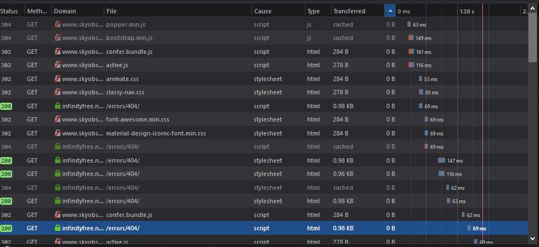This screenshot has height=247, width=539.
Task: Click the js type cell in popper.min.js row
Action: pos(309,24)
